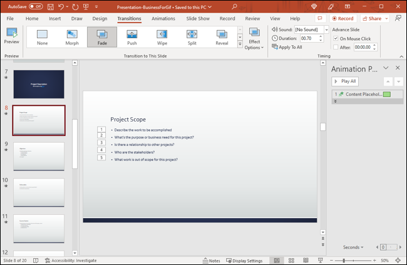Click the Record button
This screenshot has width=407, height=265.
[343, 18]
